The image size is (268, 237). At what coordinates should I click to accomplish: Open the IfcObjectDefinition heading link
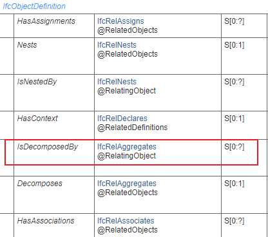pos(34,6)
